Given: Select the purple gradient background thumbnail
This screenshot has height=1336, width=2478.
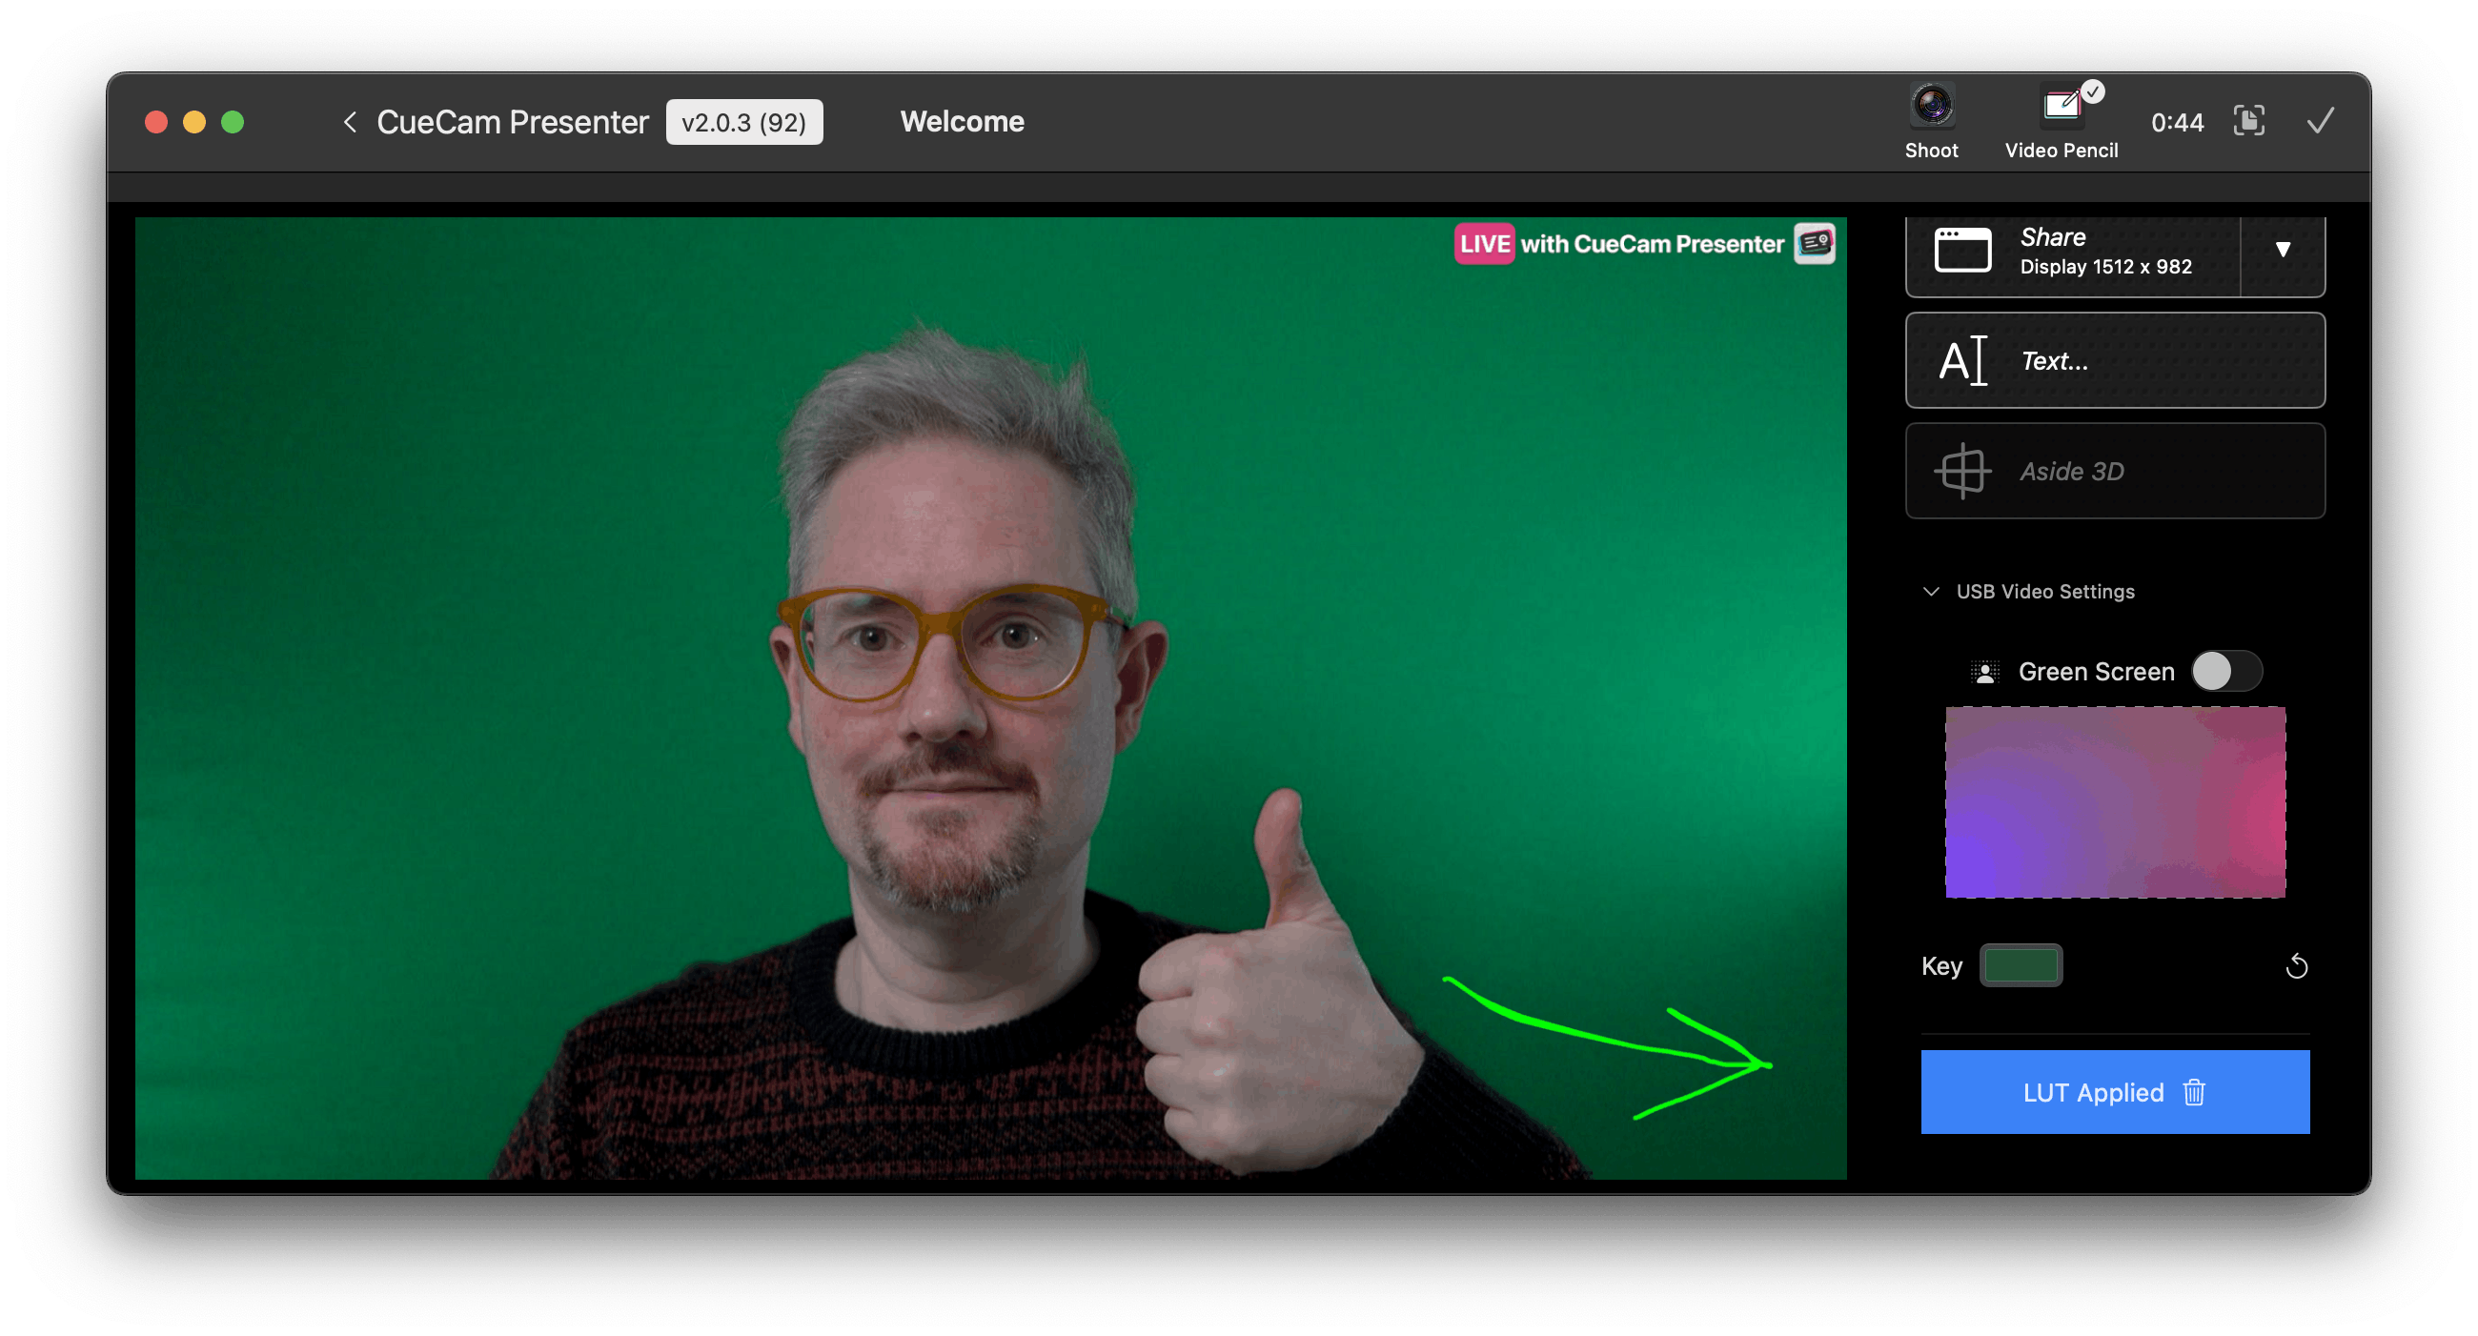Looking at the screenshot, I should (x=2114, y=802).
